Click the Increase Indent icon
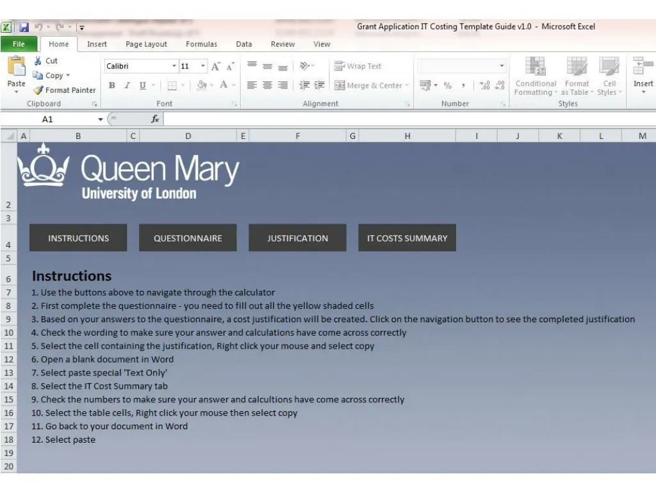The image size is (656, 492). click(320, 85)
